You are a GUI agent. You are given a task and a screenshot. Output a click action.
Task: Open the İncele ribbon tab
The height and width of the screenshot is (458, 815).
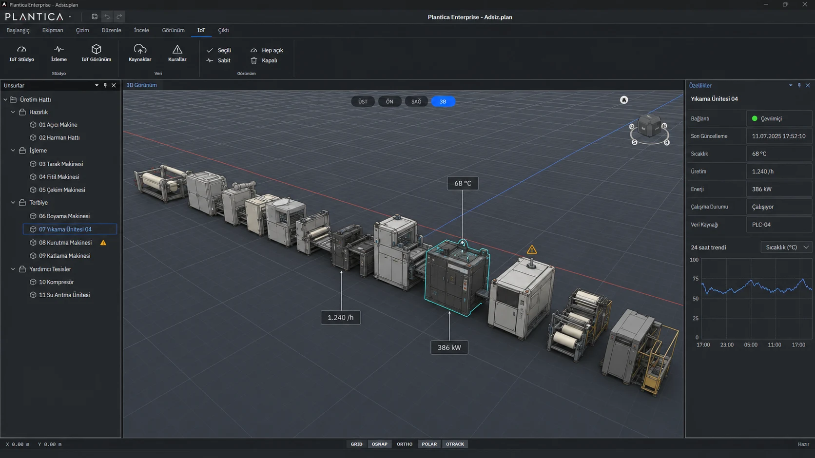point(141,30)
